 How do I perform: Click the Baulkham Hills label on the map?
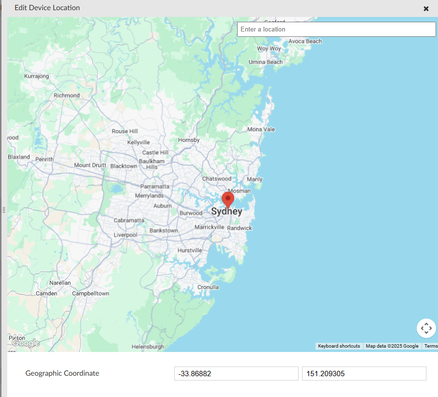click(151, 164)
